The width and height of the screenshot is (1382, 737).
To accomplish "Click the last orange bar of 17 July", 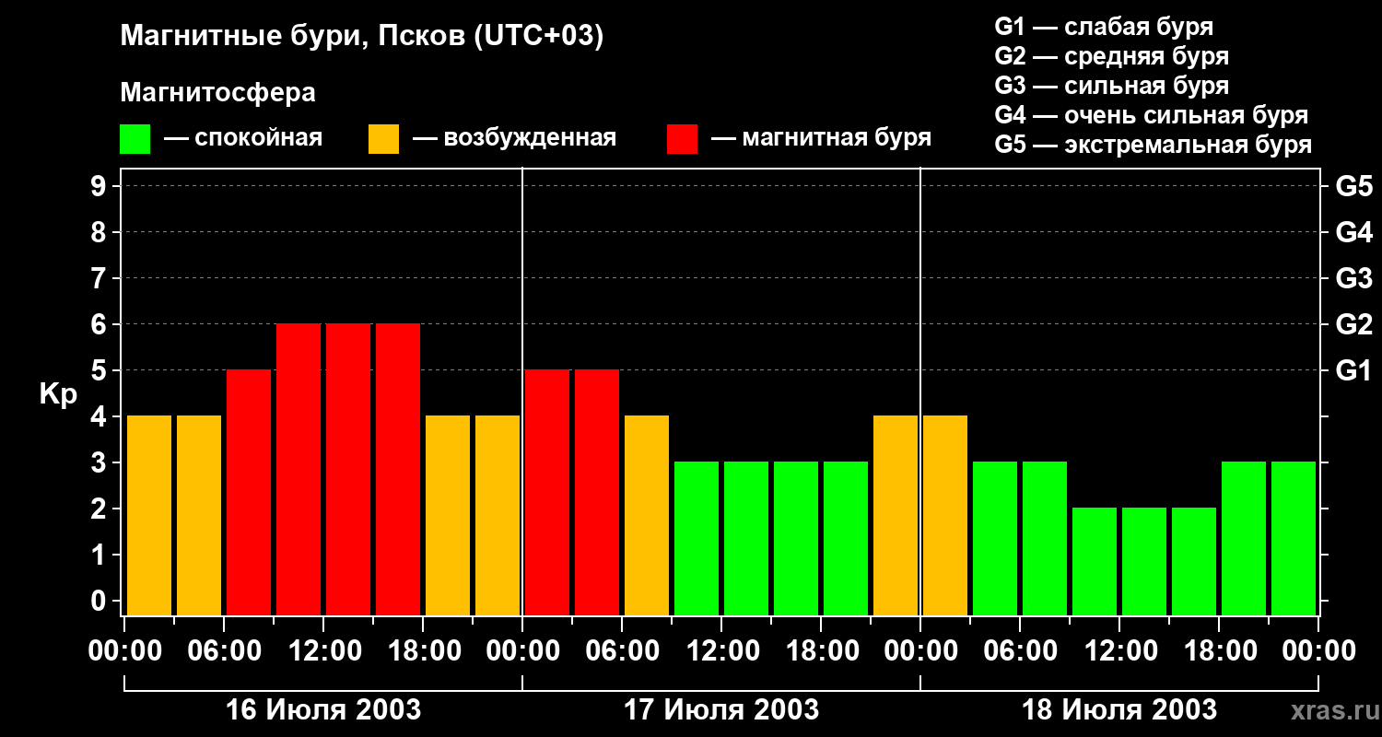I will coord(896,516).
